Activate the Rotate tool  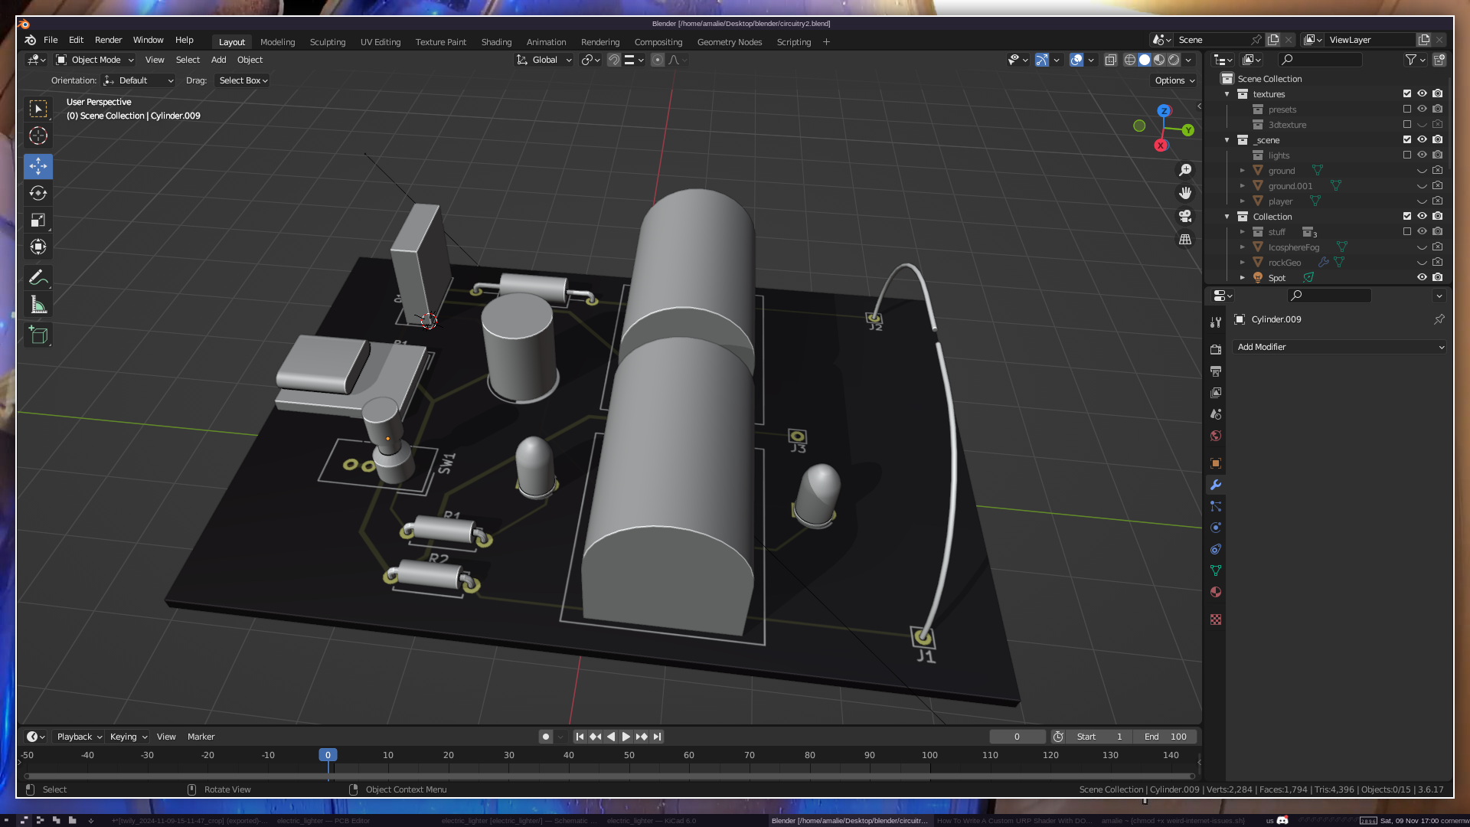coord(38,193)
